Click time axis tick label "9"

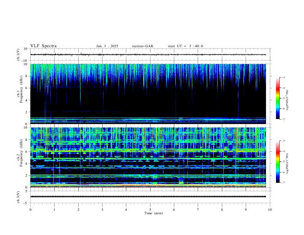point(246,210)
